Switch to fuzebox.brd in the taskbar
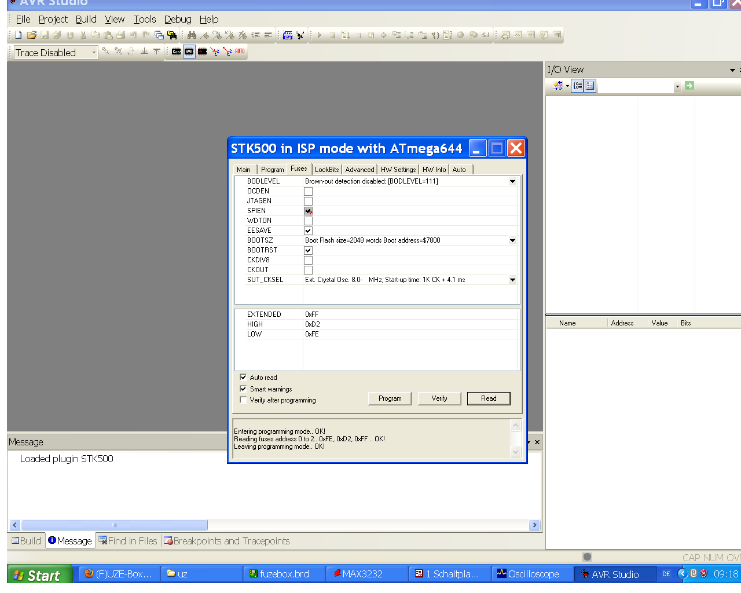Screen dimensions: 741x593 (284, 574)
